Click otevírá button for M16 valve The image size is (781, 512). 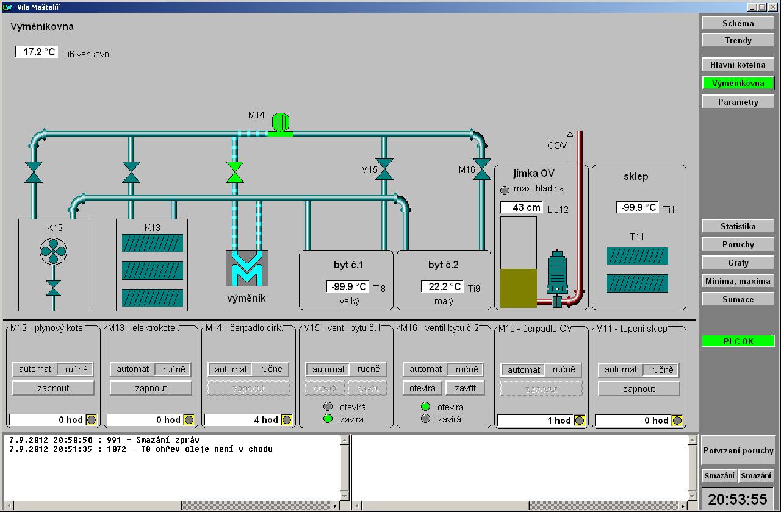[422, 388]
